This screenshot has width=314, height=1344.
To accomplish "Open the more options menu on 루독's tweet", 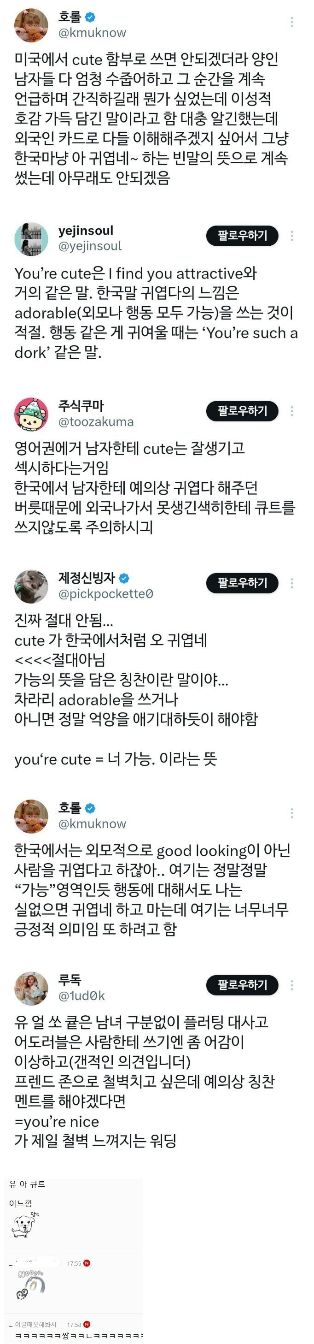I will pyautogui.click(x=292, y=985).
